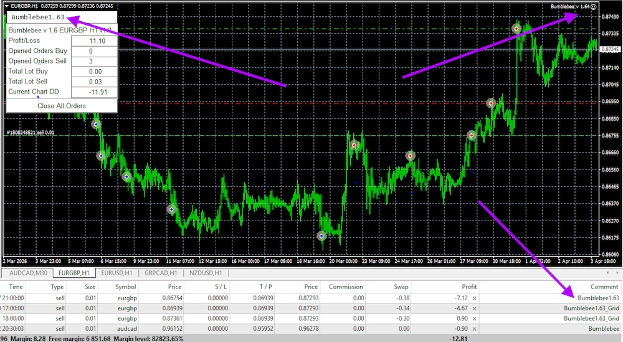Image resolution: width=623 pixels, height=342 pixels.
Task: Click the Close All Orders button
Action: point(62,106)
